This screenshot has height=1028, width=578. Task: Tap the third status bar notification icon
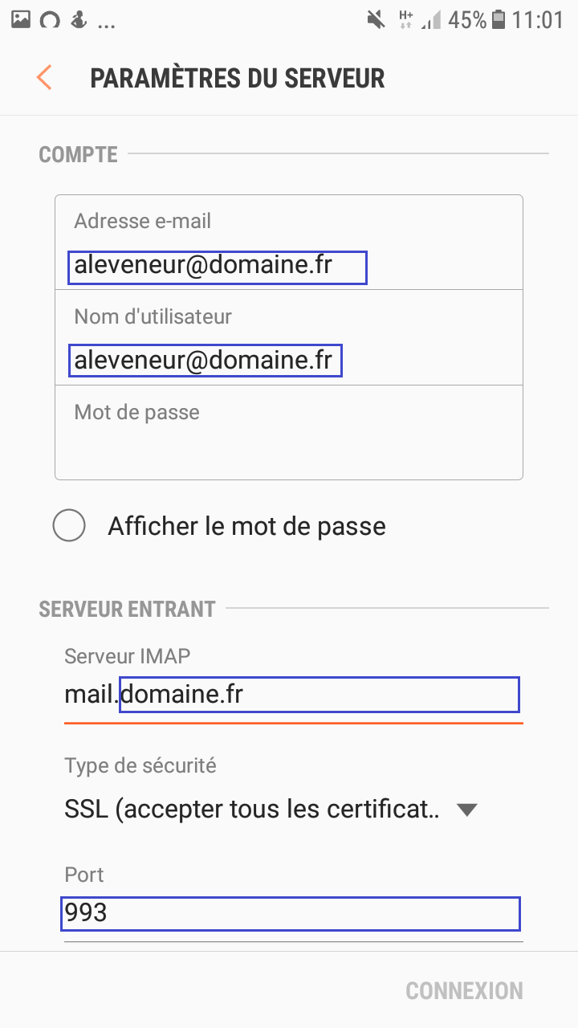point(79,19)
